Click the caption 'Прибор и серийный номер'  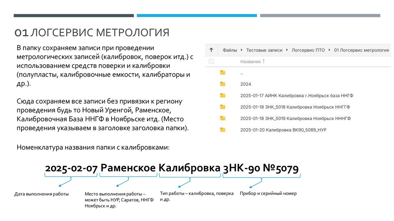coord(268,194)
